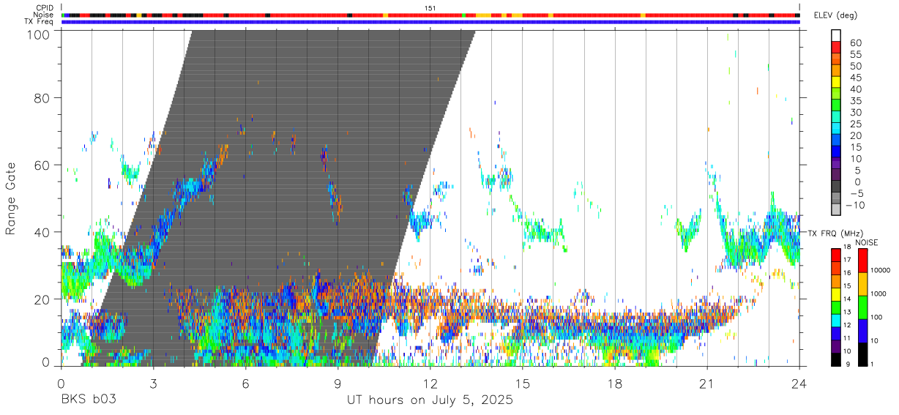Click the 10000 tick on NOISE legend
The image size is (899, 415).
click(881, 270)
